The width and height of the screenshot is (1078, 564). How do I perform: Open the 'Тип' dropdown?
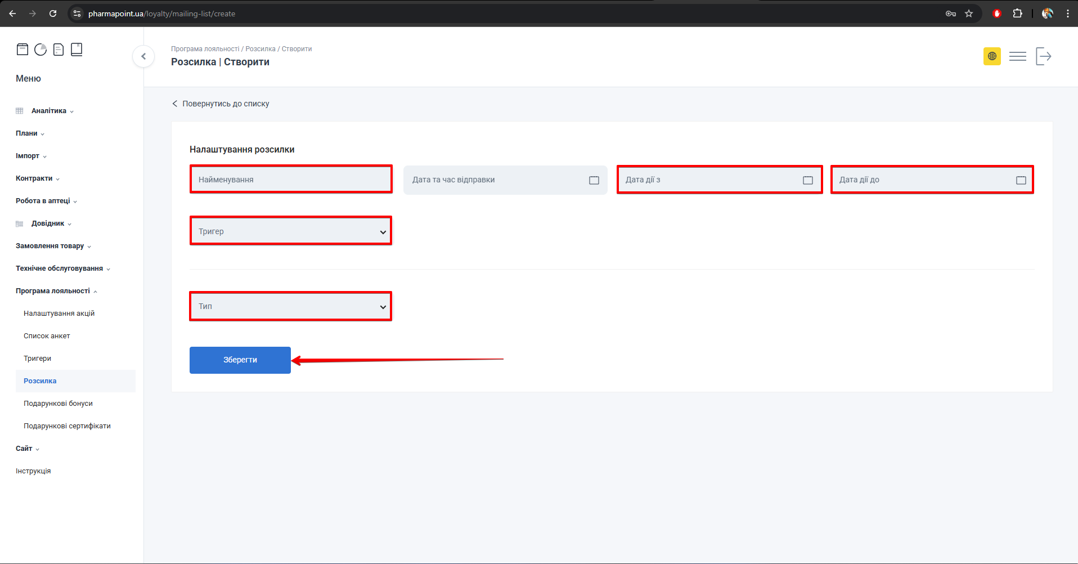point(291,306)
